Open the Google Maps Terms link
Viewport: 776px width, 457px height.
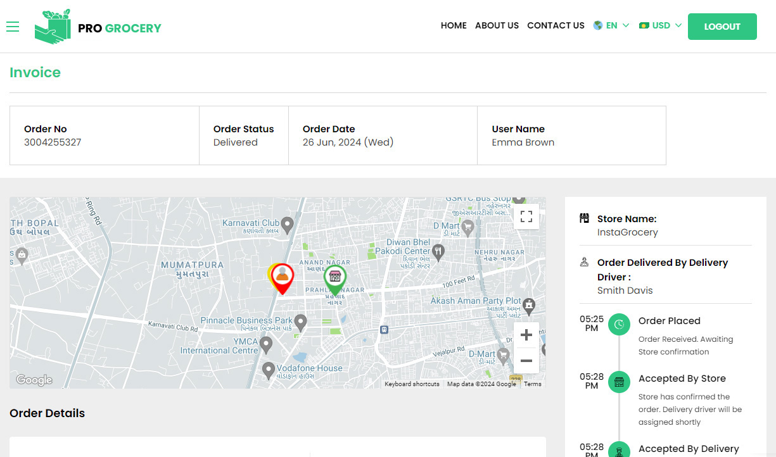pyautogui.click(x=532, y=384)
